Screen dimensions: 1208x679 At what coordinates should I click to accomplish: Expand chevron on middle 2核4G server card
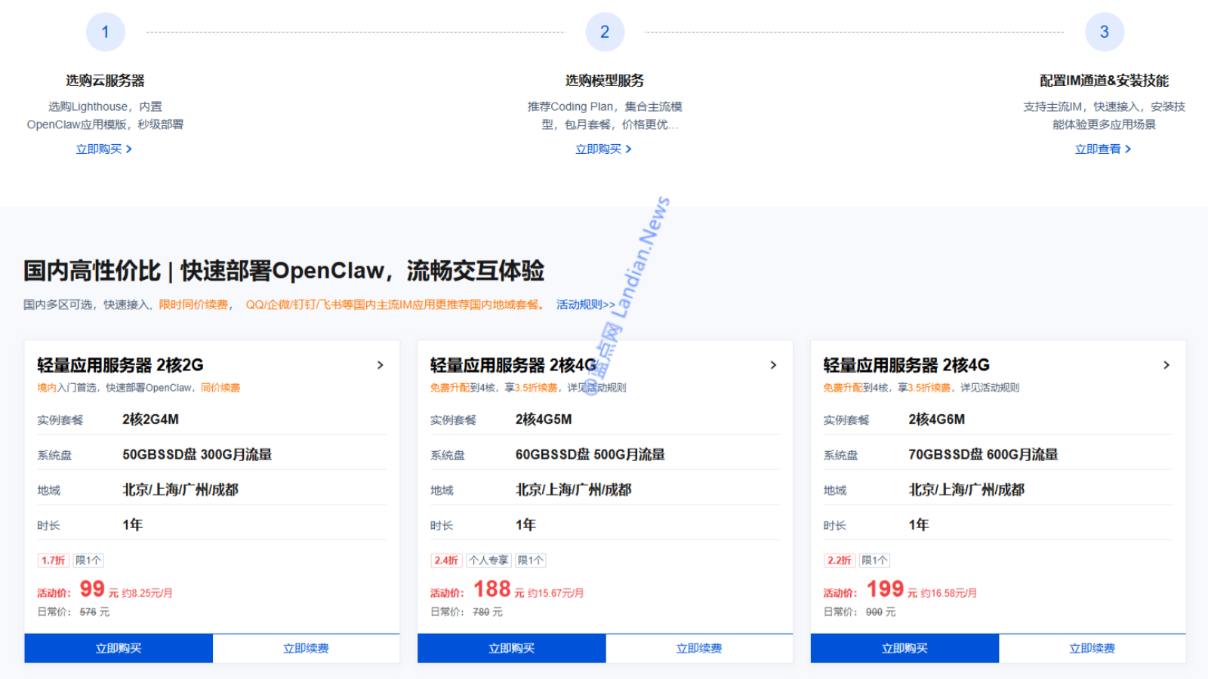[x=774, y=364]
